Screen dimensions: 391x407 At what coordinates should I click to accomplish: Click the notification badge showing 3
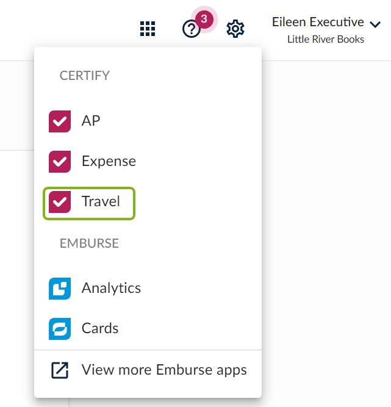click(204, 19)
